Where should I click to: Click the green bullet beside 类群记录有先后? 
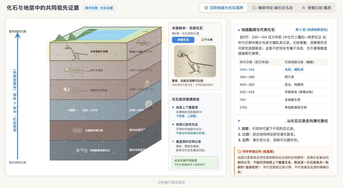point(173,124)
